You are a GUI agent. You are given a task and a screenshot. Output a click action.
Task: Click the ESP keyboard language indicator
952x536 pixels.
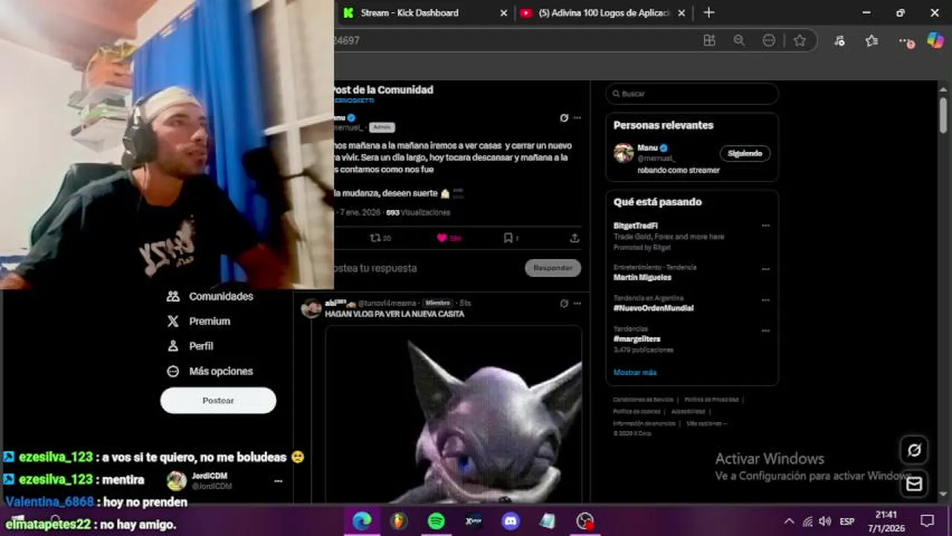847,521
